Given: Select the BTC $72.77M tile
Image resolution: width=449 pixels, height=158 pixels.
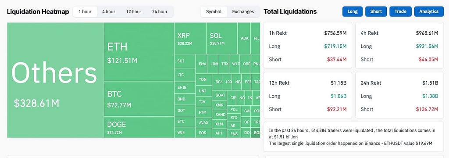Looking at the screenshot, I should (x=139, y=99).
